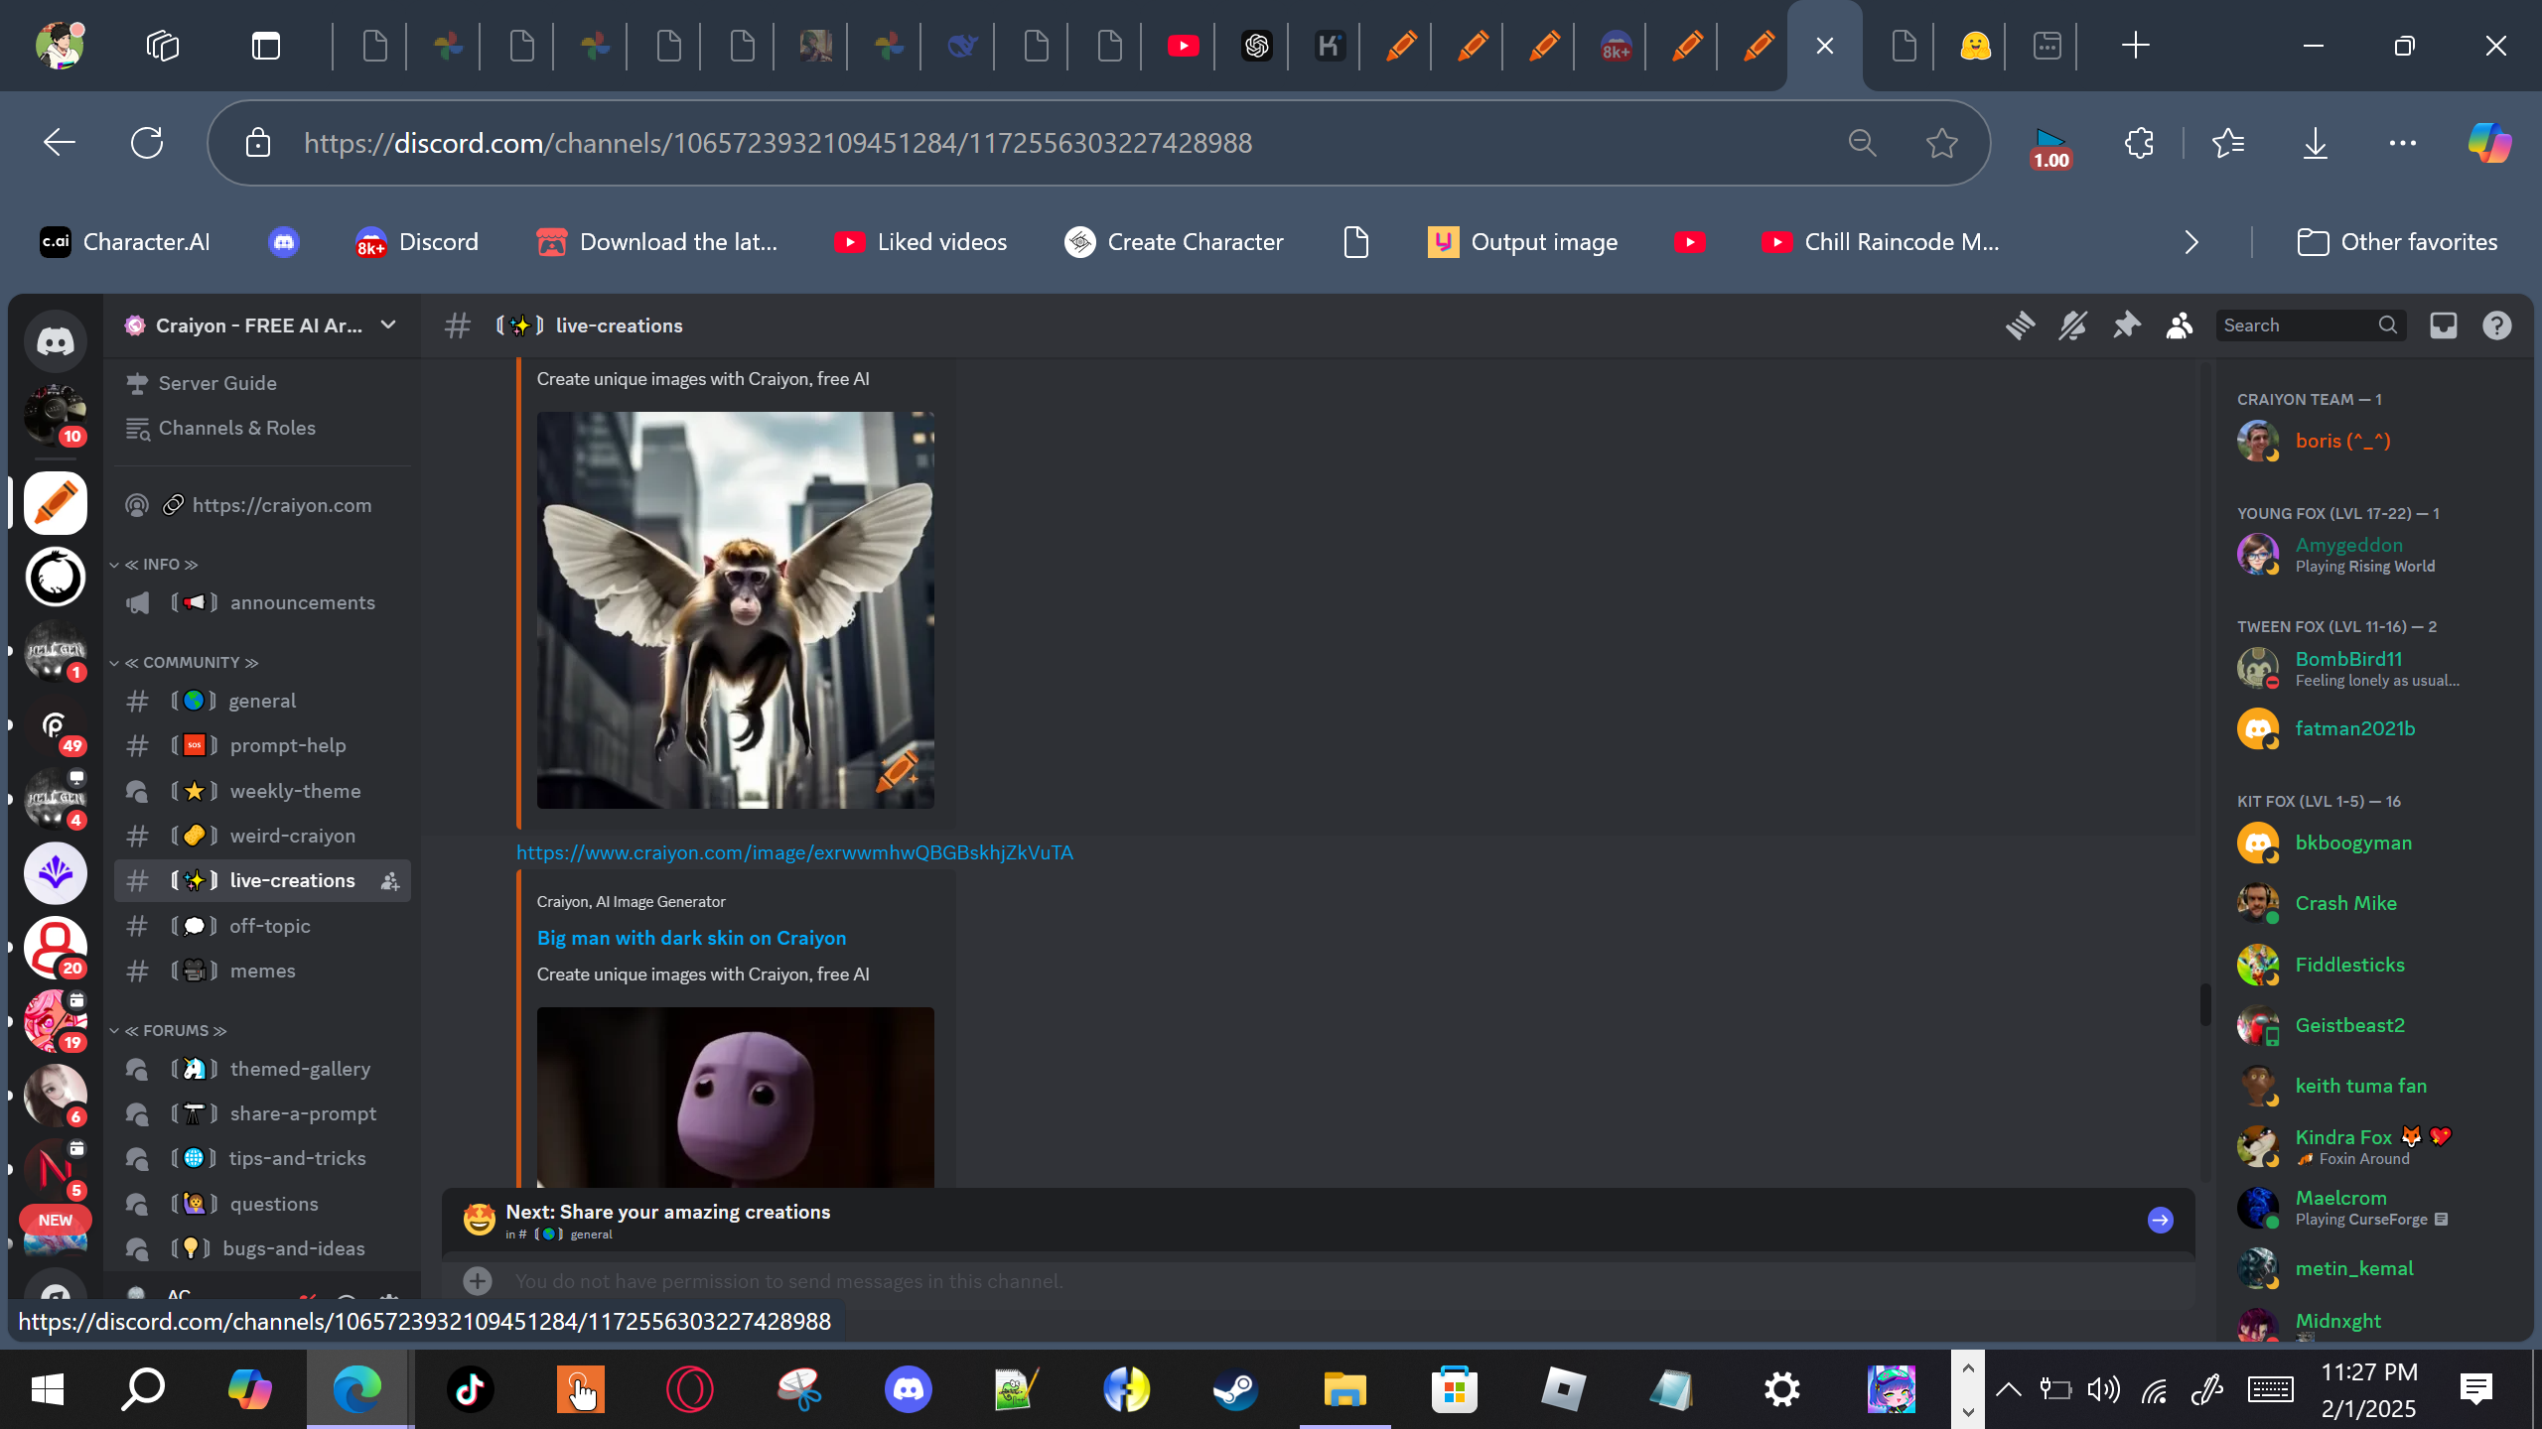Collapse the COMMUNITY channel category
Screen dimensions: 2542x1429
tap(191, 662)
